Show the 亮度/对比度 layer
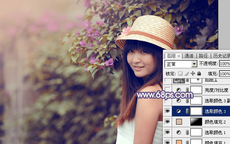Screen dimensions: 230x144 (168, 90)
